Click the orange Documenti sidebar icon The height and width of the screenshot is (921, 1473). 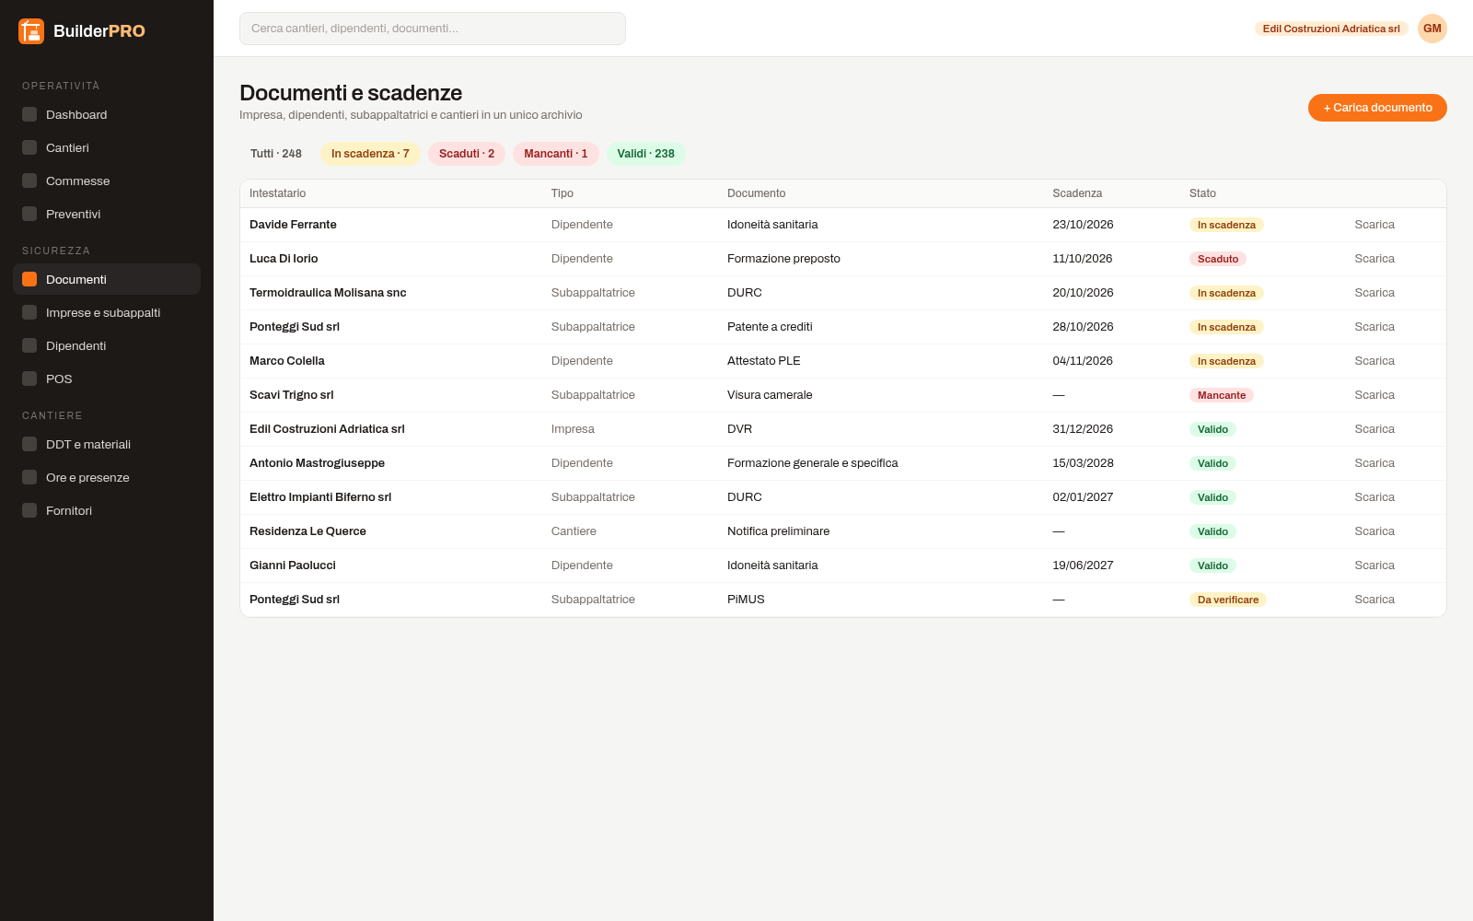29,279
